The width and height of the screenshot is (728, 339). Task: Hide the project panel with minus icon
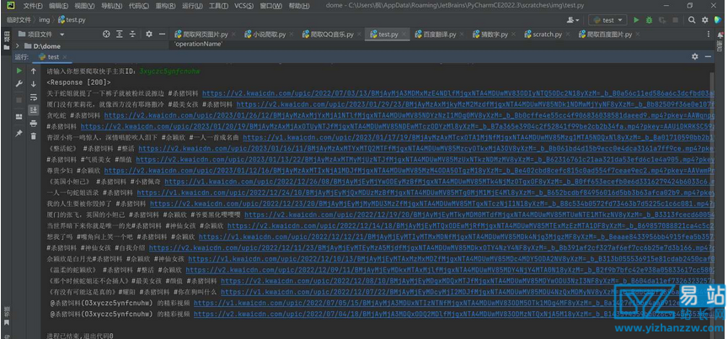(162, 34)
